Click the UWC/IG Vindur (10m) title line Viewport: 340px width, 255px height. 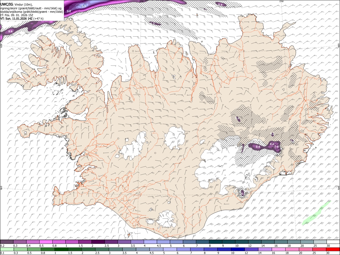coord(16,4)
